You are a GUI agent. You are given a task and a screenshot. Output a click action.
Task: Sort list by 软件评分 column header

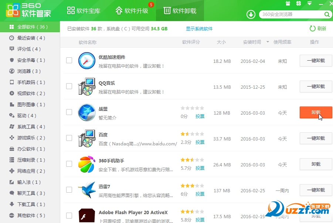pyautogui.click(x=191, y=42)
